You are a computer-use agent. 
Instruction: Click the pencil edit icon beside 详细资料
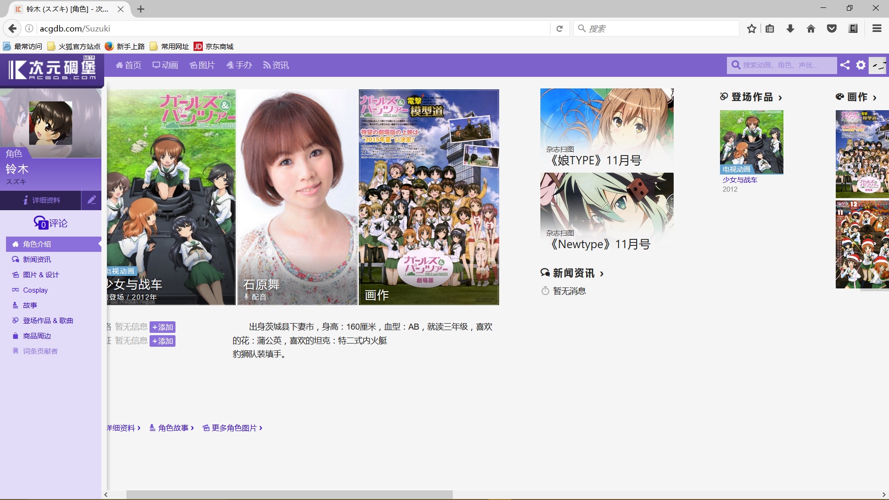coord(92,200)
